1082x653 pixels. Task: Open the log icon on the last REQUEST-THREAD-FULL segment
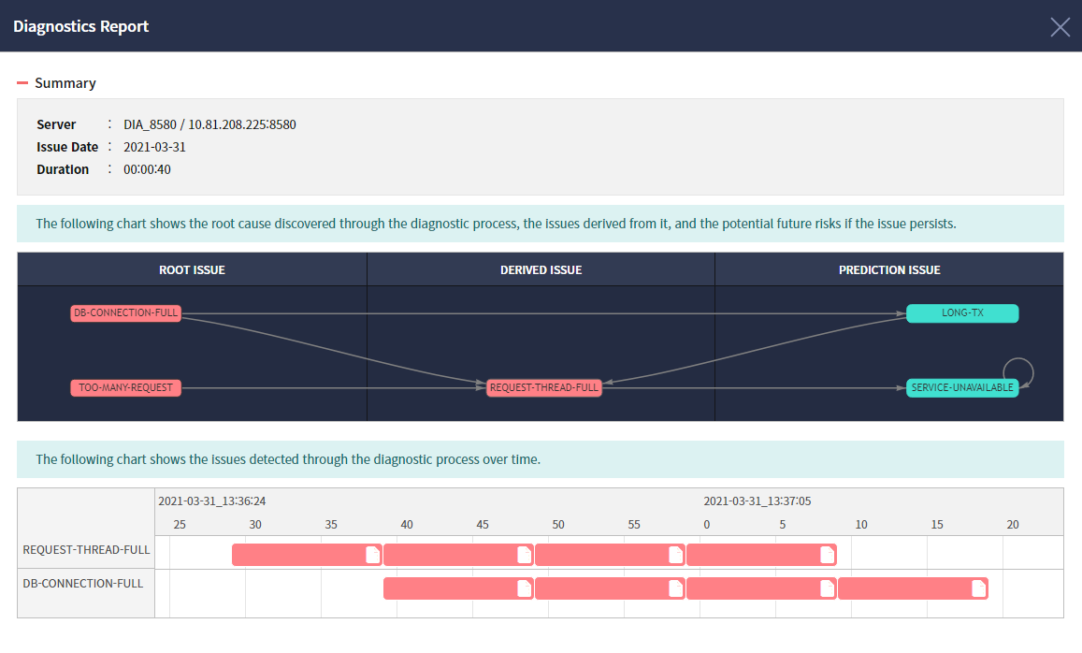click(x=826, y=554)
